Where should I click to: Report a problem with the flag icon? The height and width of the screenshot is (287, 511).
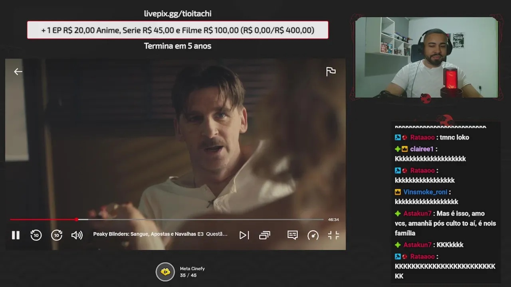tap(331, 72)
